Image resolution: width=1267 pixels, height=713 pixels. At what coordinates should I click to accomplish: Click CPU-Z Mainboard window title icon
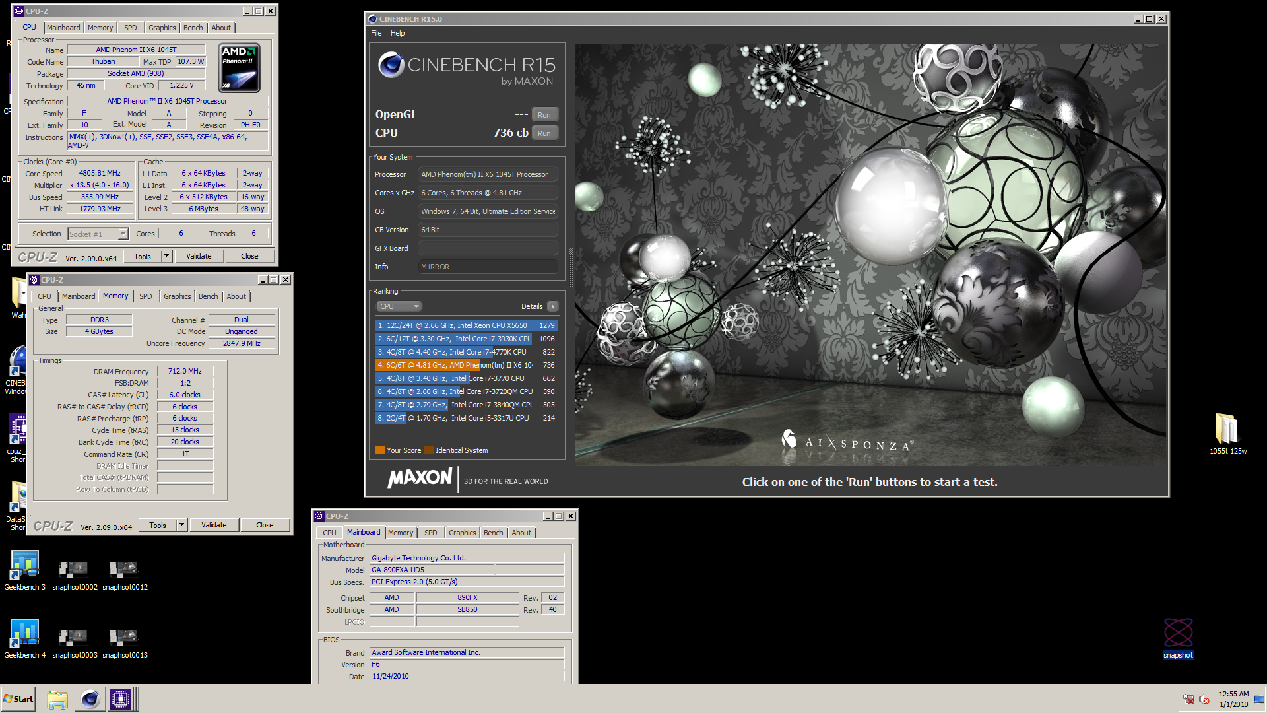pyautogui.click(x=319, y=516)
